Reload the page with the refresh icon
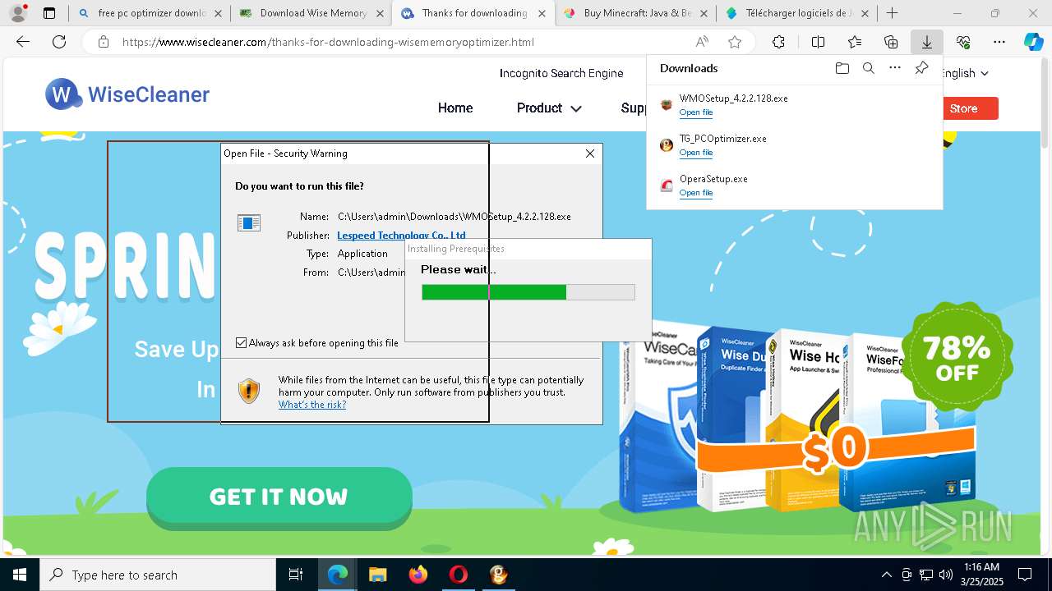The height and width of the screenshot is (591, 1052). [59, 42]
